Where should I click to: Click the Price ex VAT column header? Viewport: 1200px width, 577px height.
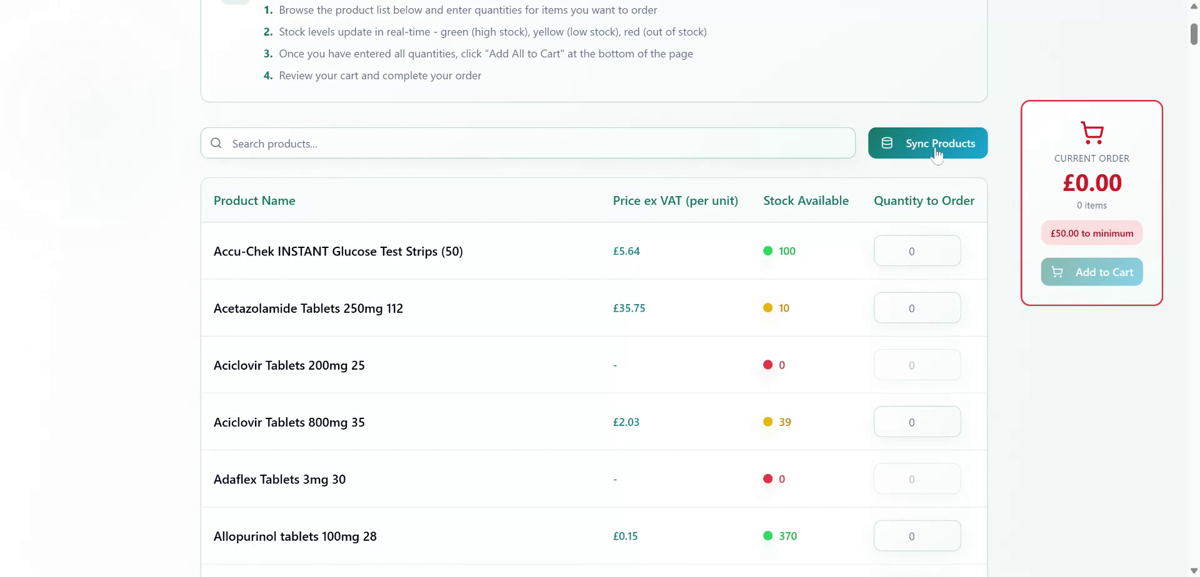tap(675, 200)
